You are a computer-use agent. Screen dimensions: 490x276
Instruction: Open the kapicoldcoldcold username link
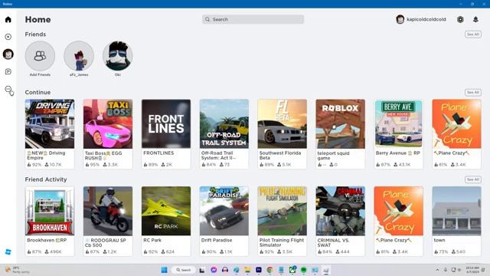pyautogui.click(x=426, y=19)
